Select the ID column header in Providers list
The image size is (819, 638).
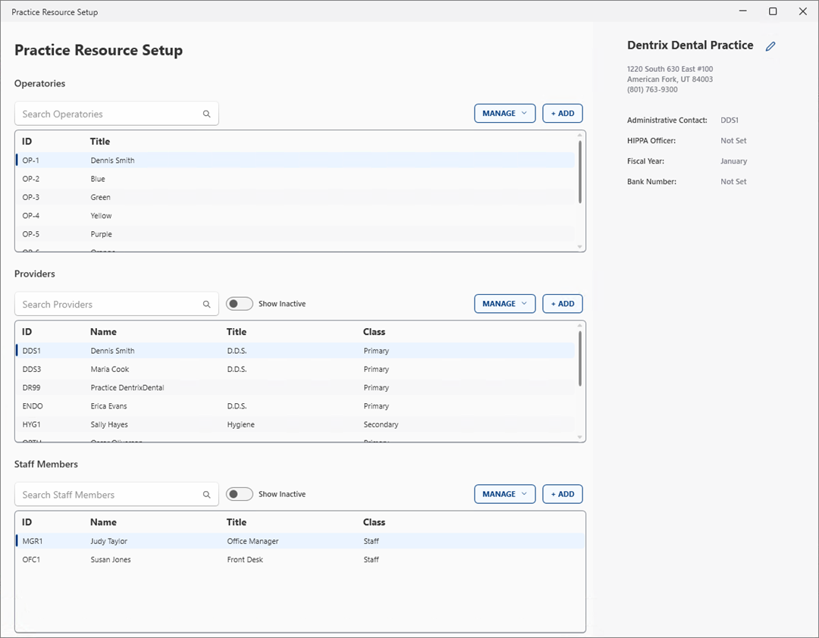[x=29, y=331]
